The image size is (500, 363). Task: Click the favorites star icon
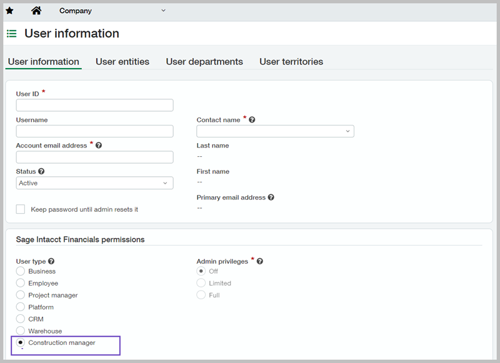tap(9, 11)
